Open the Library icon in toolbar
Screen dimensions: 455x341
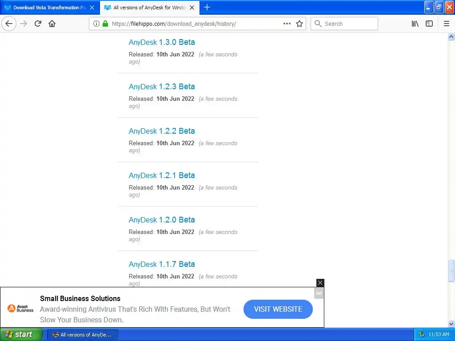point(415,24)
